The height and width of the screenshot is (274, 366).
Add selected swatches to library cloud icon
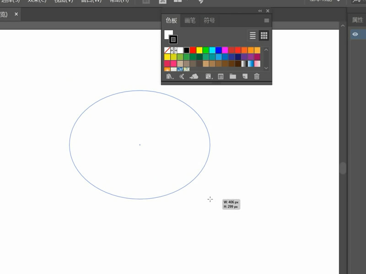pos(194,76)
